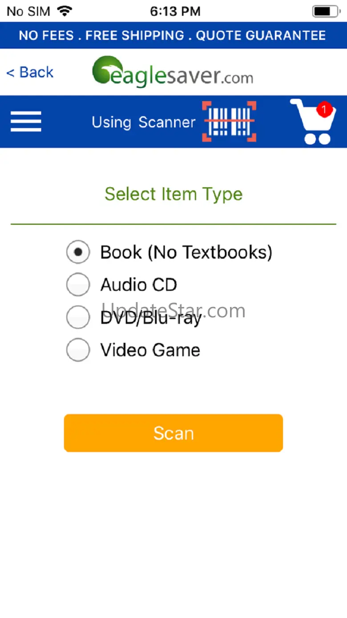Viewport: 347px width, 618px height.
Task: Click the Video Game label text
Action: (x=150, y=350)
